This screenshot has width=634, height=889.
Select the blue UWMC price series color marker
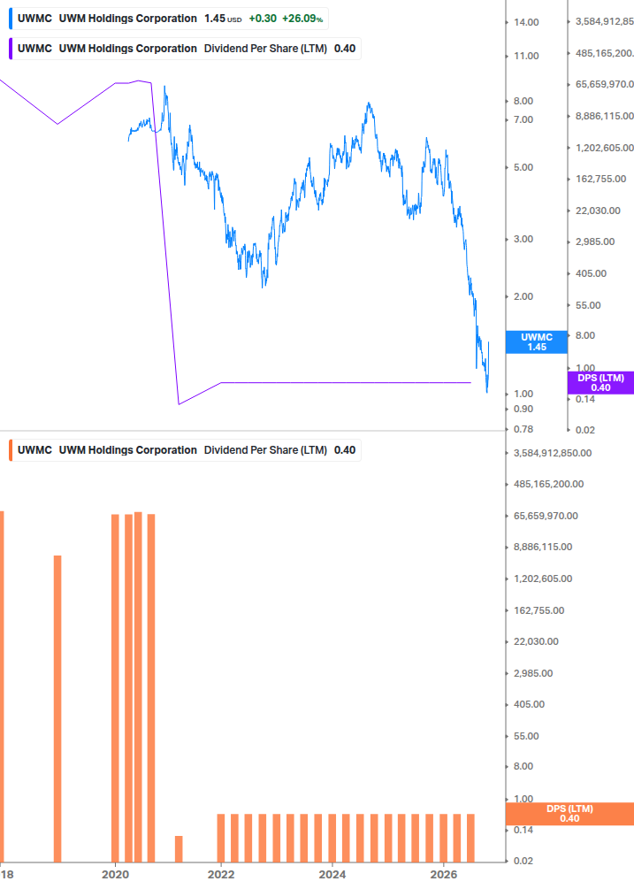[11, 19]
